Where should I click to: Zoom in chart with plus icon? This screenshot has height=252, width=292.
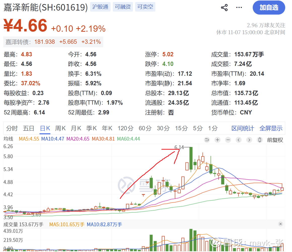coord(217,140)
